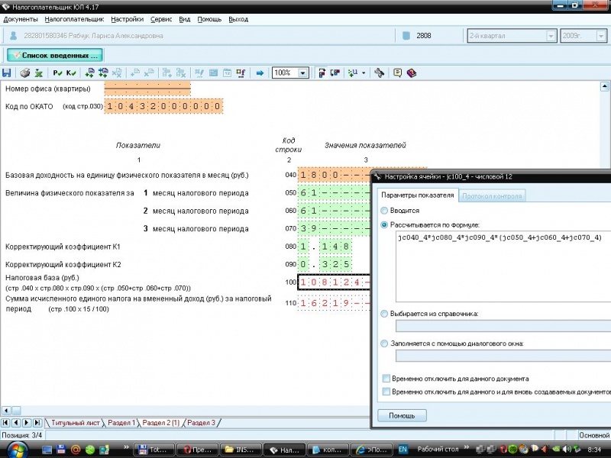Open the 'Раздел 2 (1)' sheet tab
This screenshot has height=458, width=611.
(x=160, y=423)
